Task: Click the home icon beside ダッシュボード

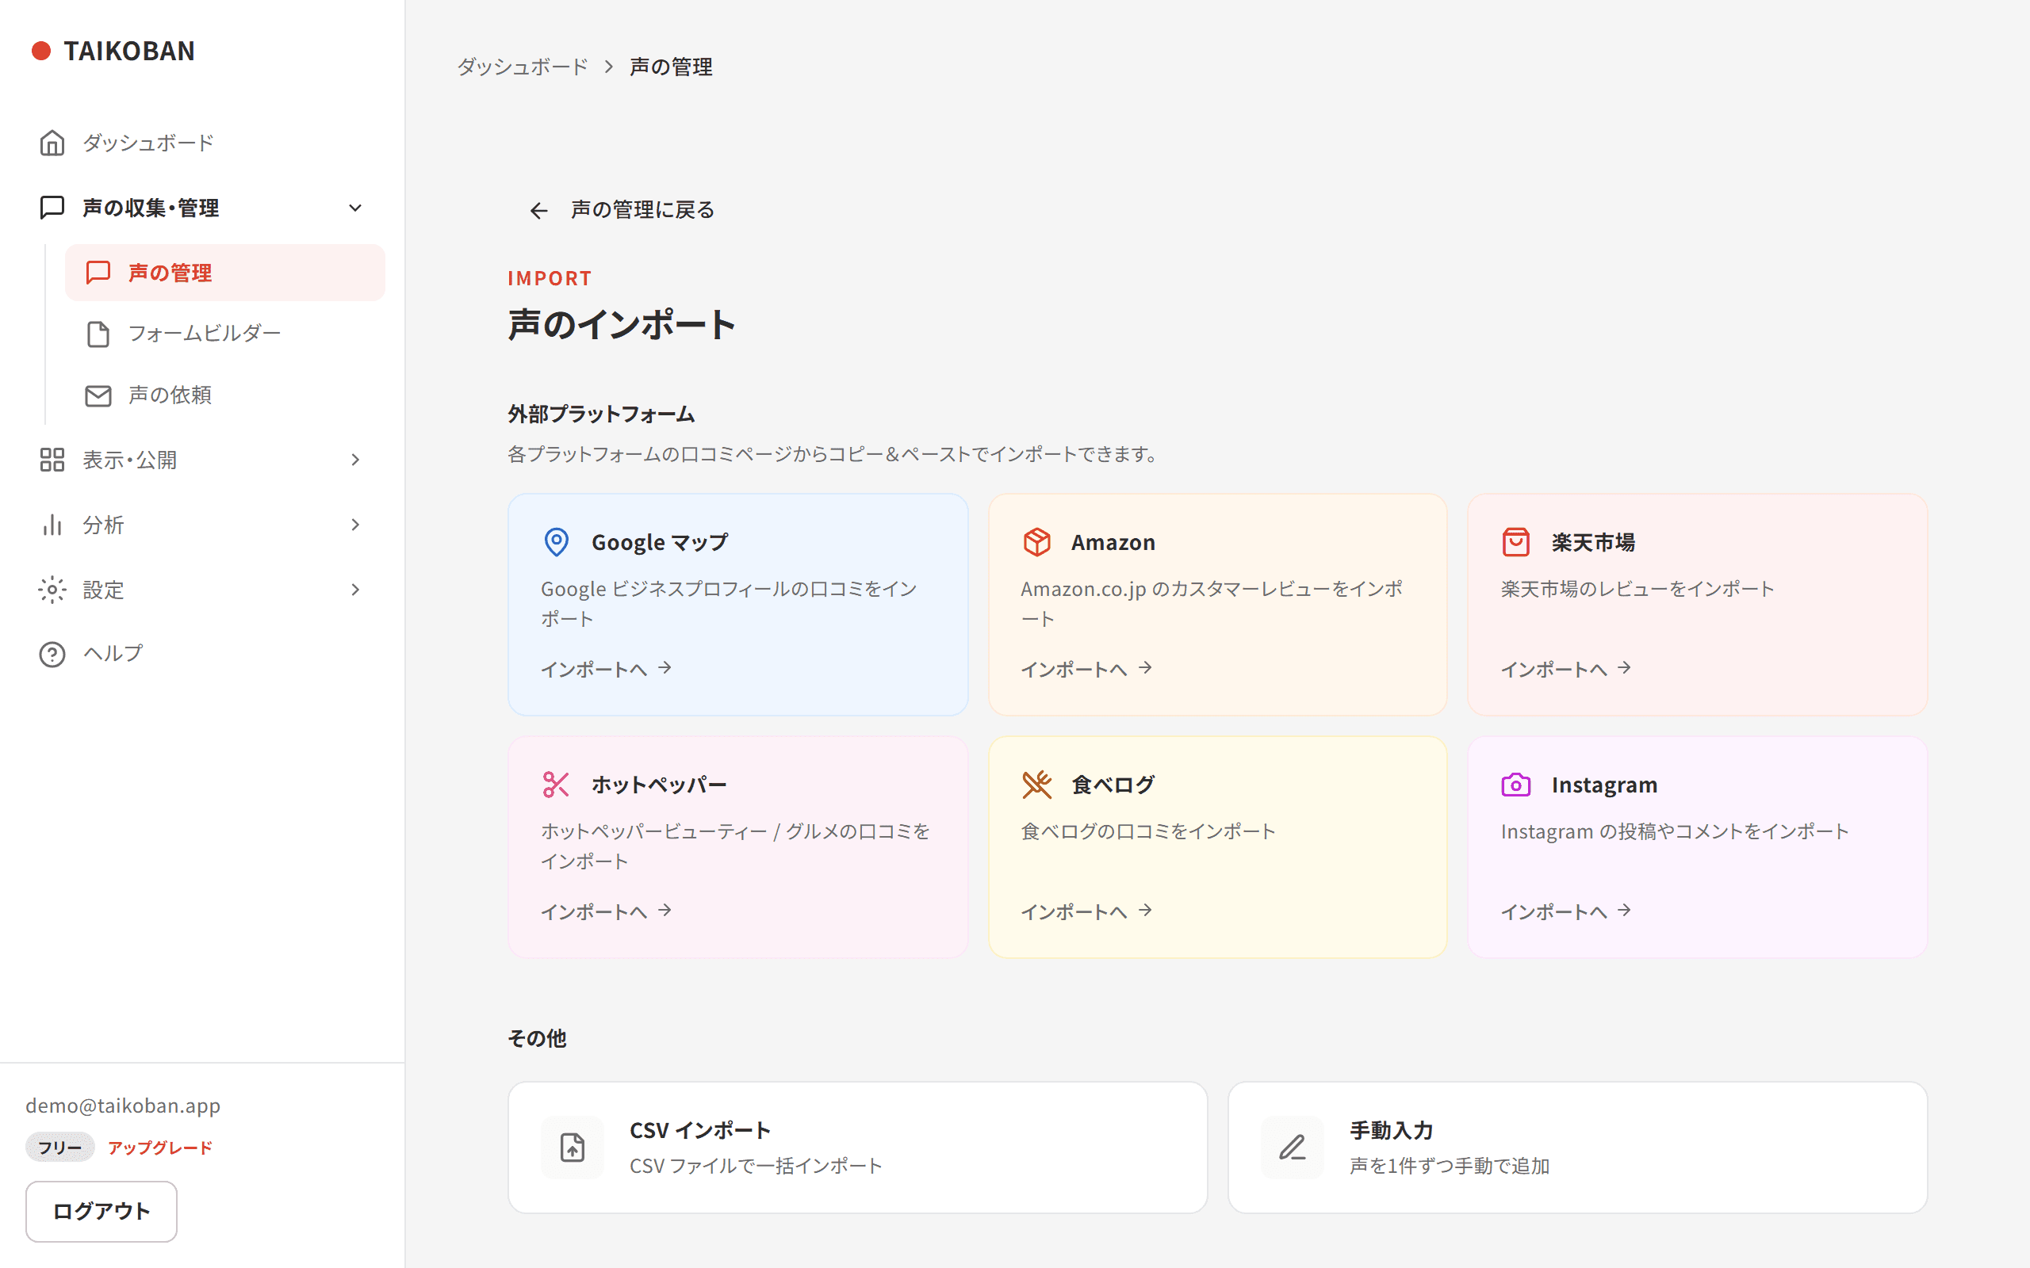Action: [52, 143]
